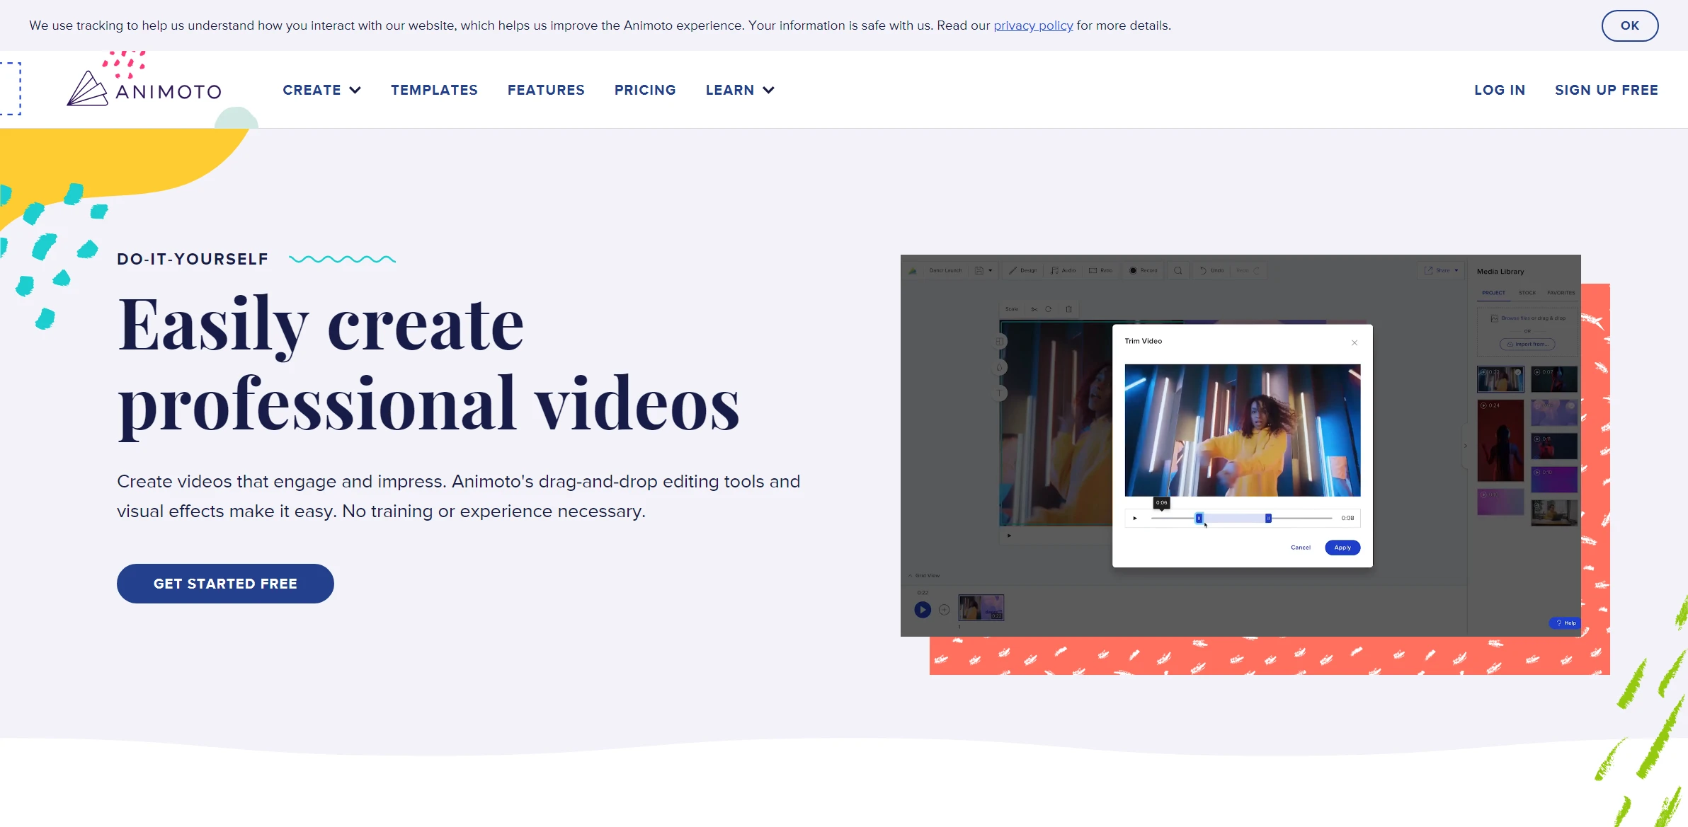
Task: Click the Animoto logo
Action: 144,88
